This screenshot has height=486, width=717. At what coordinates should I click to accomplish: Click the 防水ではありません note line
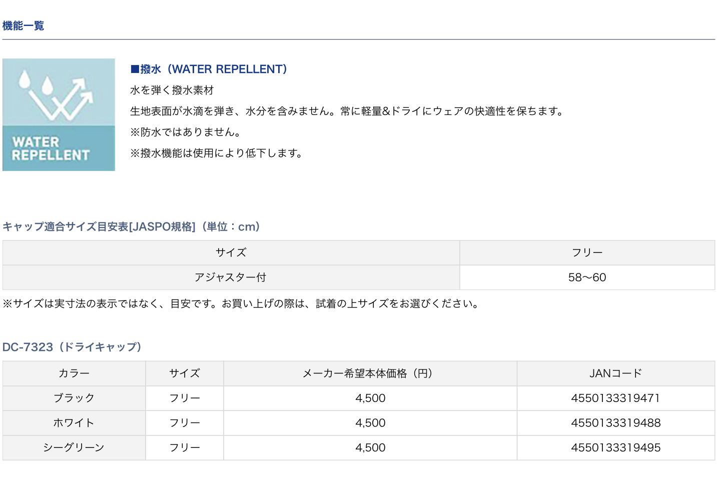[186, 132]
